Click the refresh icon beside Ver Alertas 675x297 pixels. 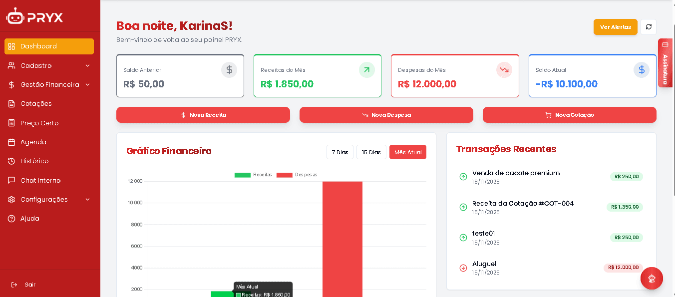(649, 26)
